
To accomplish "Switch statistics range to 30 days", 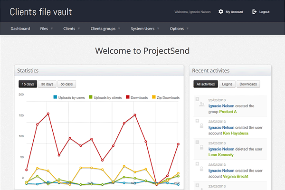I will tap(47, 84).
